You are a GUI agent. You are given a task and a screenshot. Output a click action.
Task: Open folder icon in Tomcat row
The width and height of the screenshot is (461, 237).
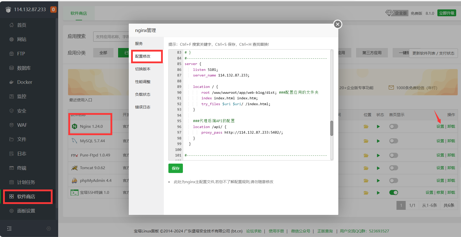point(366,168)
